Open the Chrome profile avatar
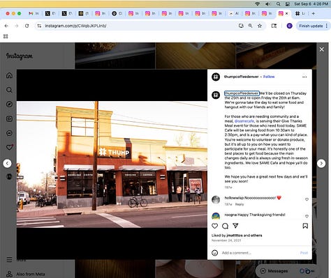The image size is (331, 278). click(x=289, y=26)
